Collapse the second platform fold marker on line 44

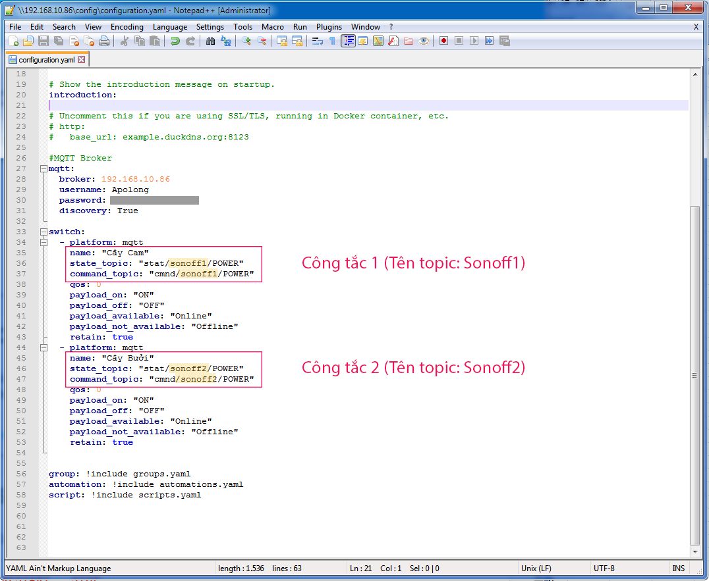click(43, 347)
